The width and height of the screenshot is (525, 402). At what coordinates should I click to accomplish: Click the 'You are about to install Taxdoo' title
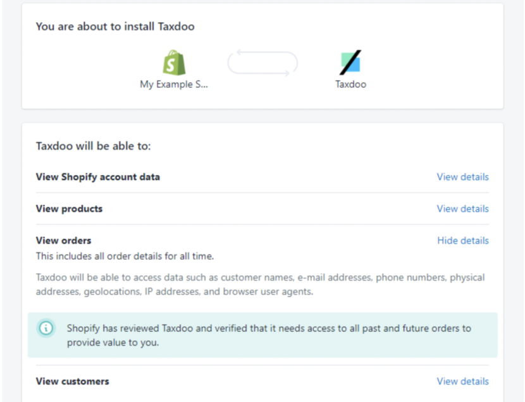[115, 27]
